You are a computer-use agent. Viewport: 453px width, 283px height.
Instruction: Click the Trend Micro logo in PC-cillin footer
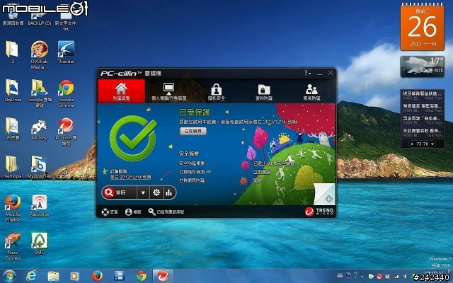[x=319, y=212]
